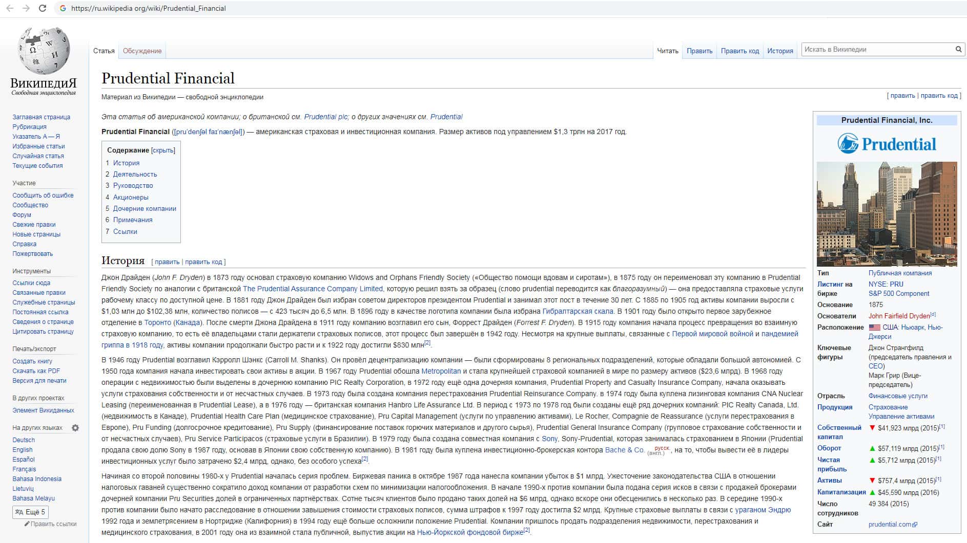This screenshot has height=543, width=967.
Task: Click the search magnifier icon
Action: pyautogui.click(x=958, y=50)
